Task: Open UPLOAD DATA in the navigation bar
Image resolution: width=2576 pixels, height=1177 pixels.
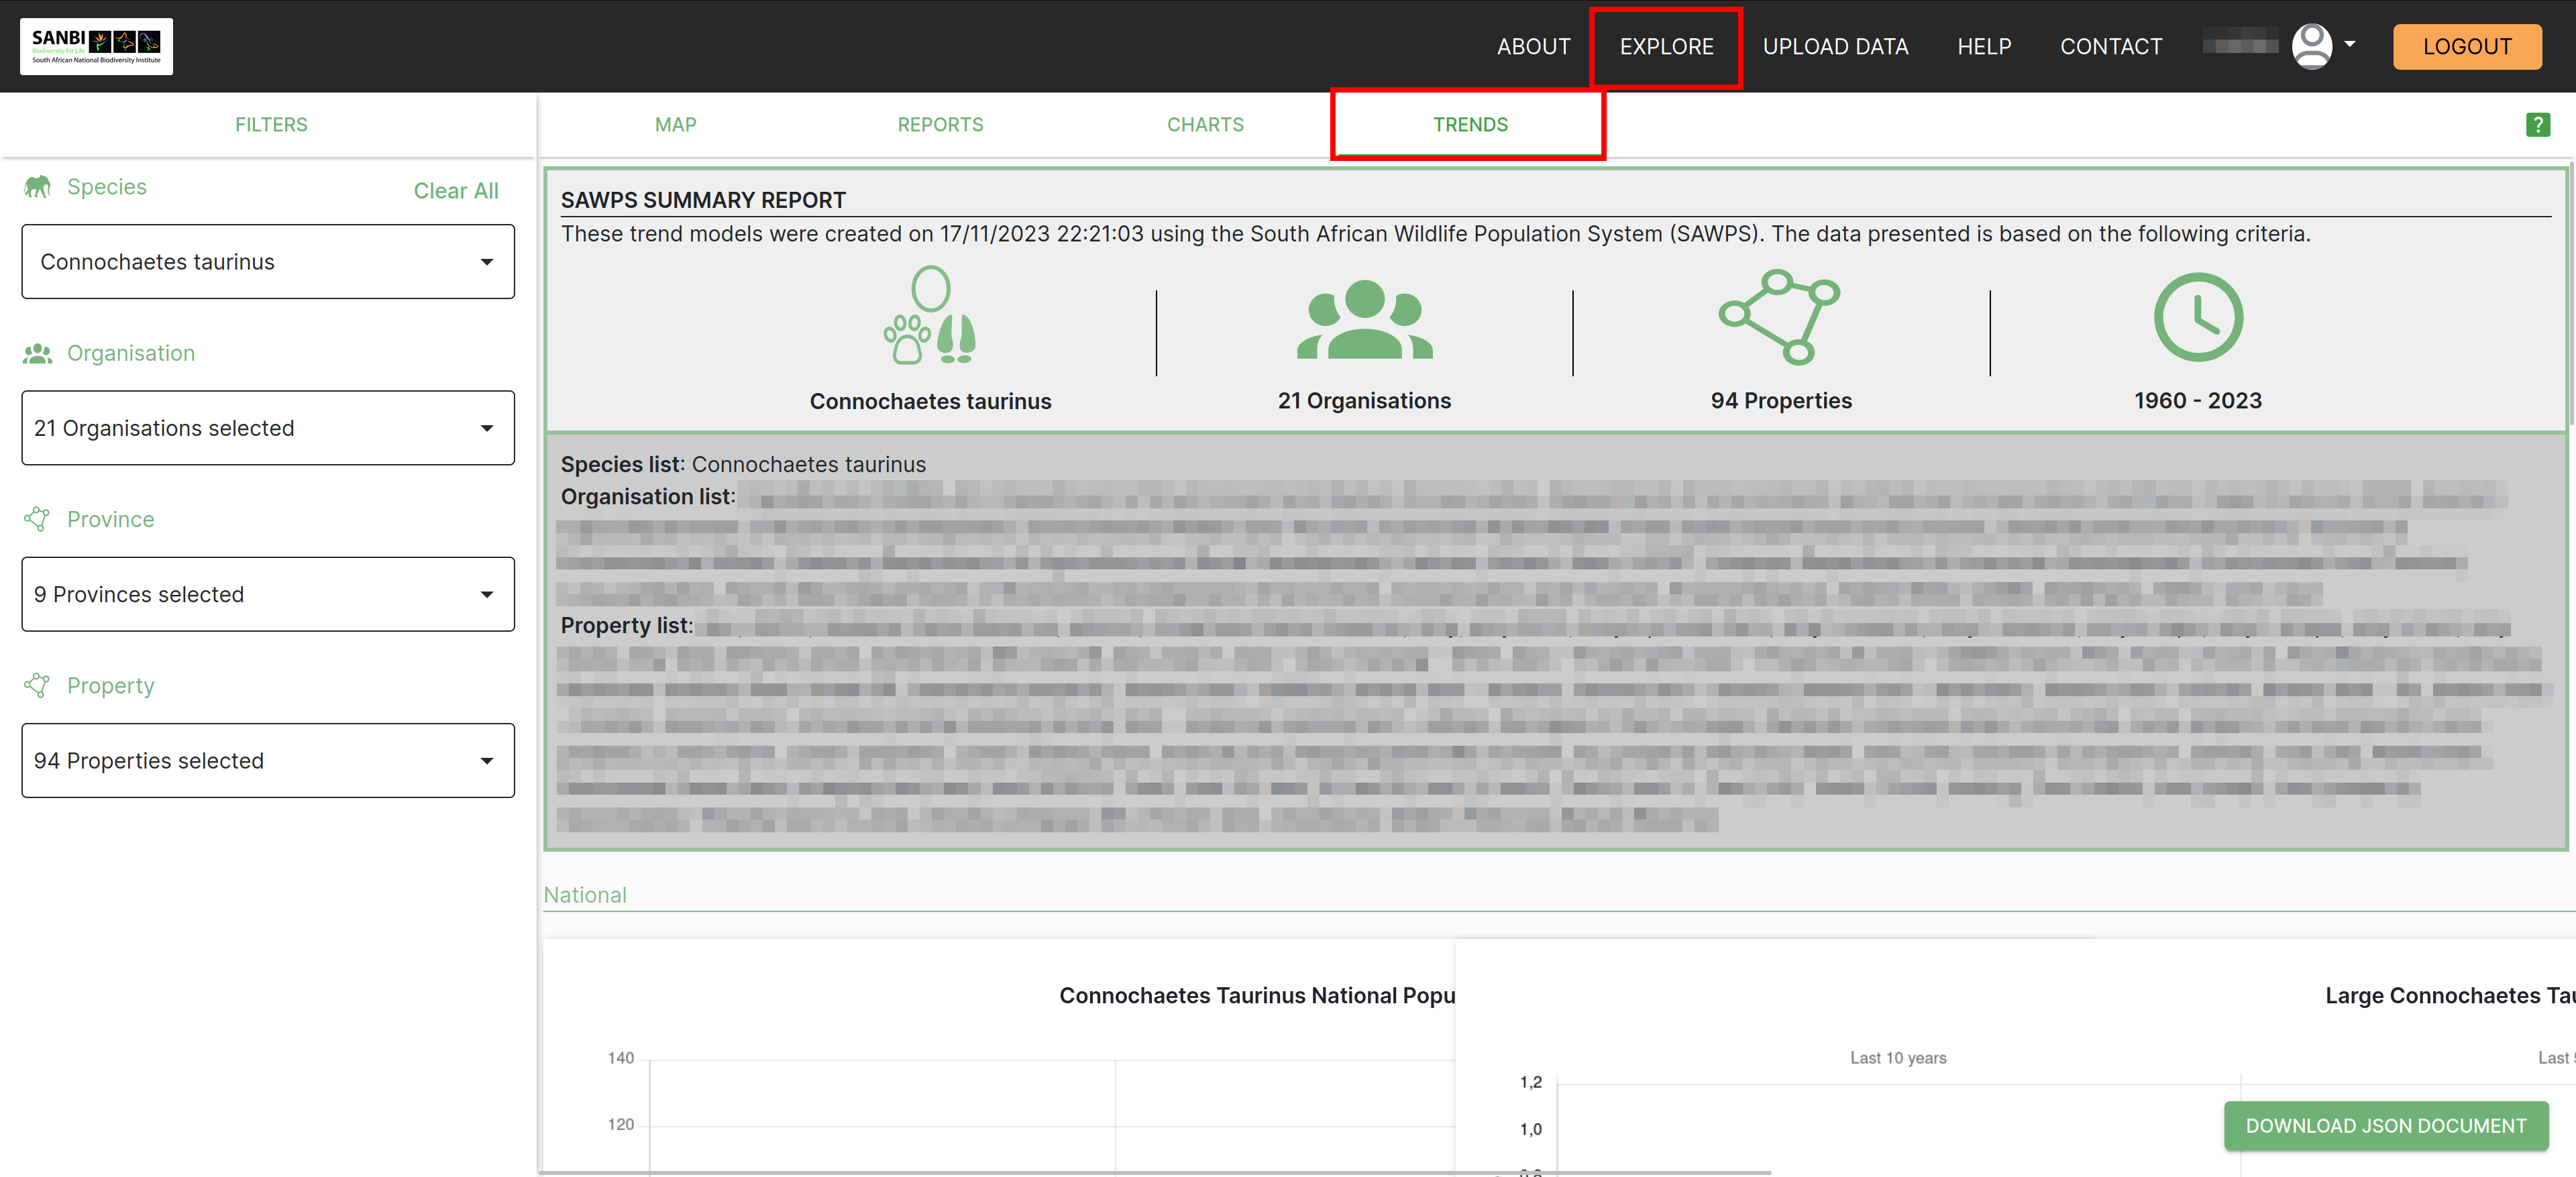Action: coord(1835,46)
